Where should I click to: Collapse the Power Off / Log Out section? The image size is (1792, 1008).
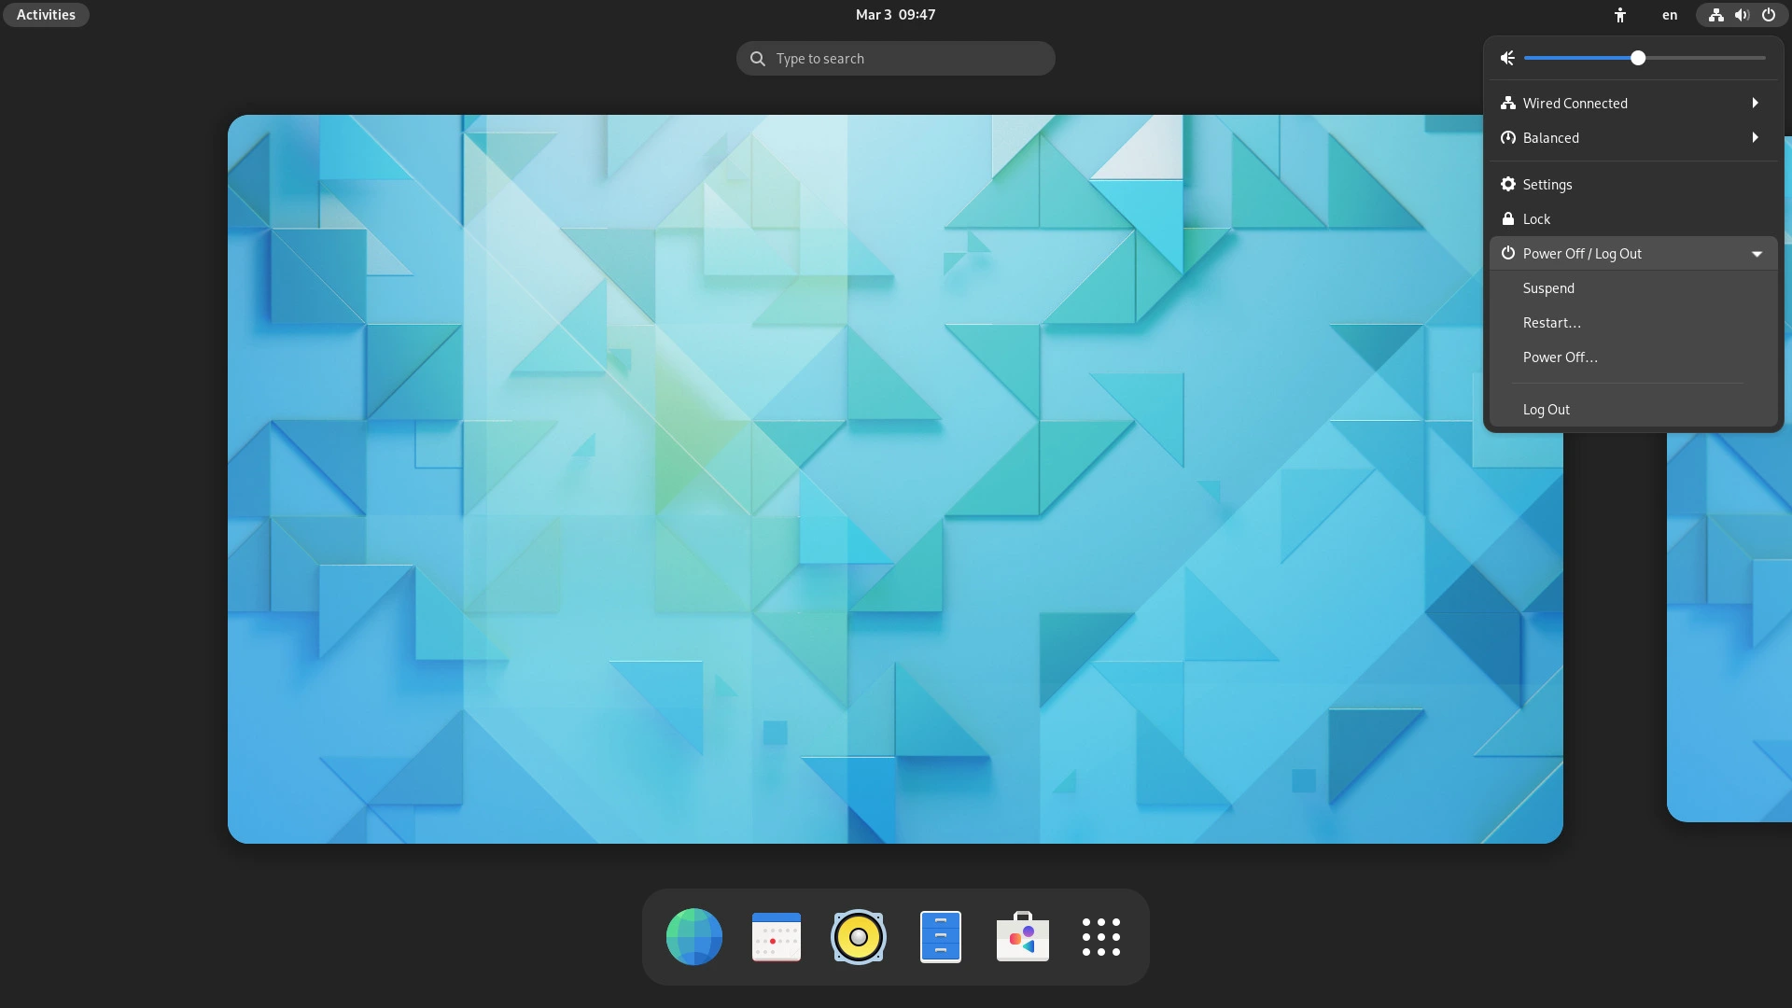tap(1756, 253)
